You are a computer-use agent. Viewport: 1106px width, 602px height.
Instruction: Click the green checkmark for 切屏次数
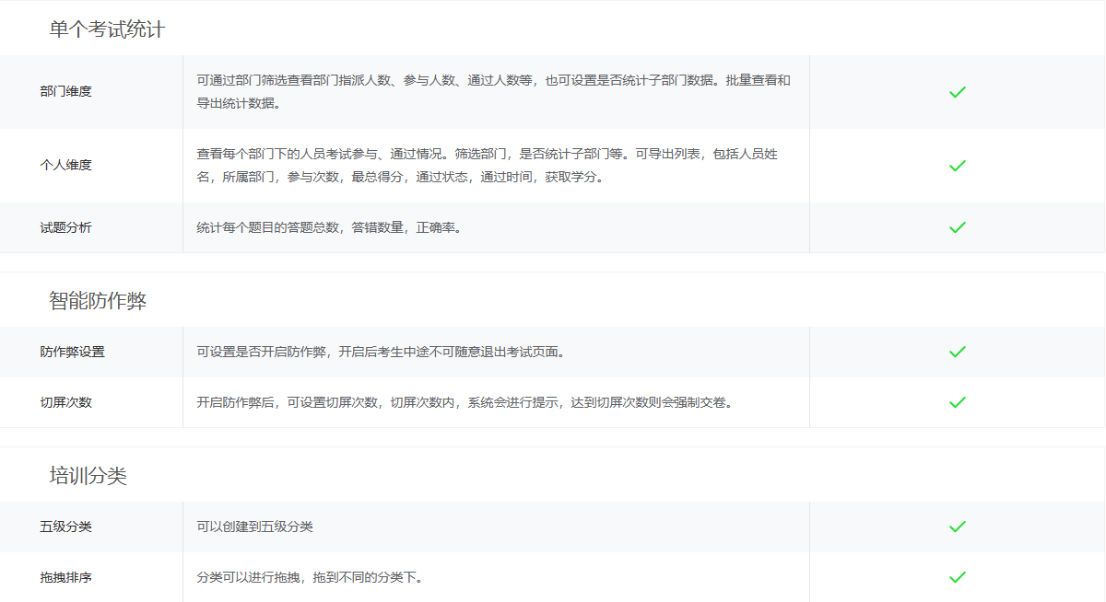[957, 402]
